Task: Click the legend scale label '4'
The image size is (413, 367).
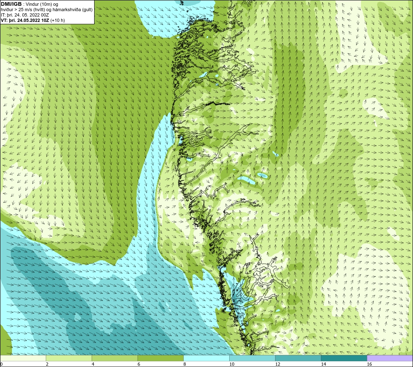Action: tap(93, 364)
